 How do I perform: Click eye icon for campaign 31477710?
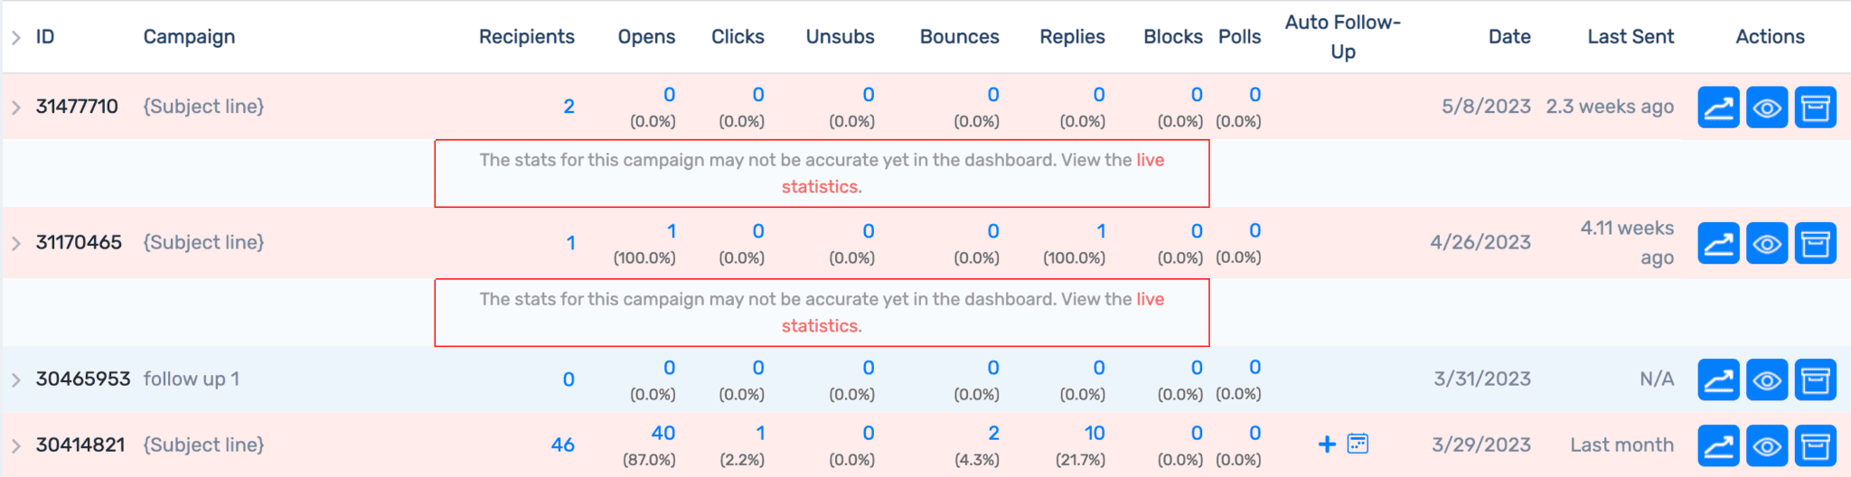1767,108
